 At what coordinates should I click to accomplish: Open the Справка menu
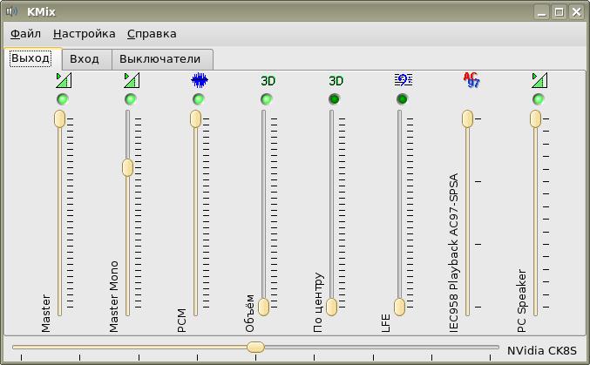click(152, 34)
